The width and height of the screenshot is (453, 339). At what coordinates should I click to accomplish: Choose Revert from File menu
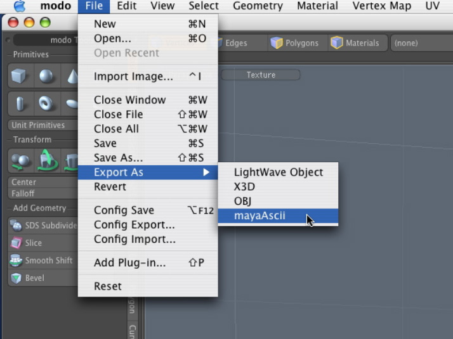(148, 187)
